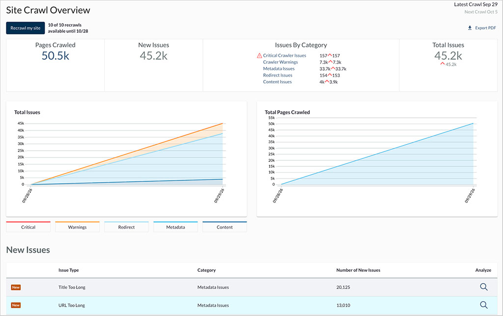Open the Critical Crawler Issues link
The height and width of the screenshot is (316, 503).
coord(284,55)
